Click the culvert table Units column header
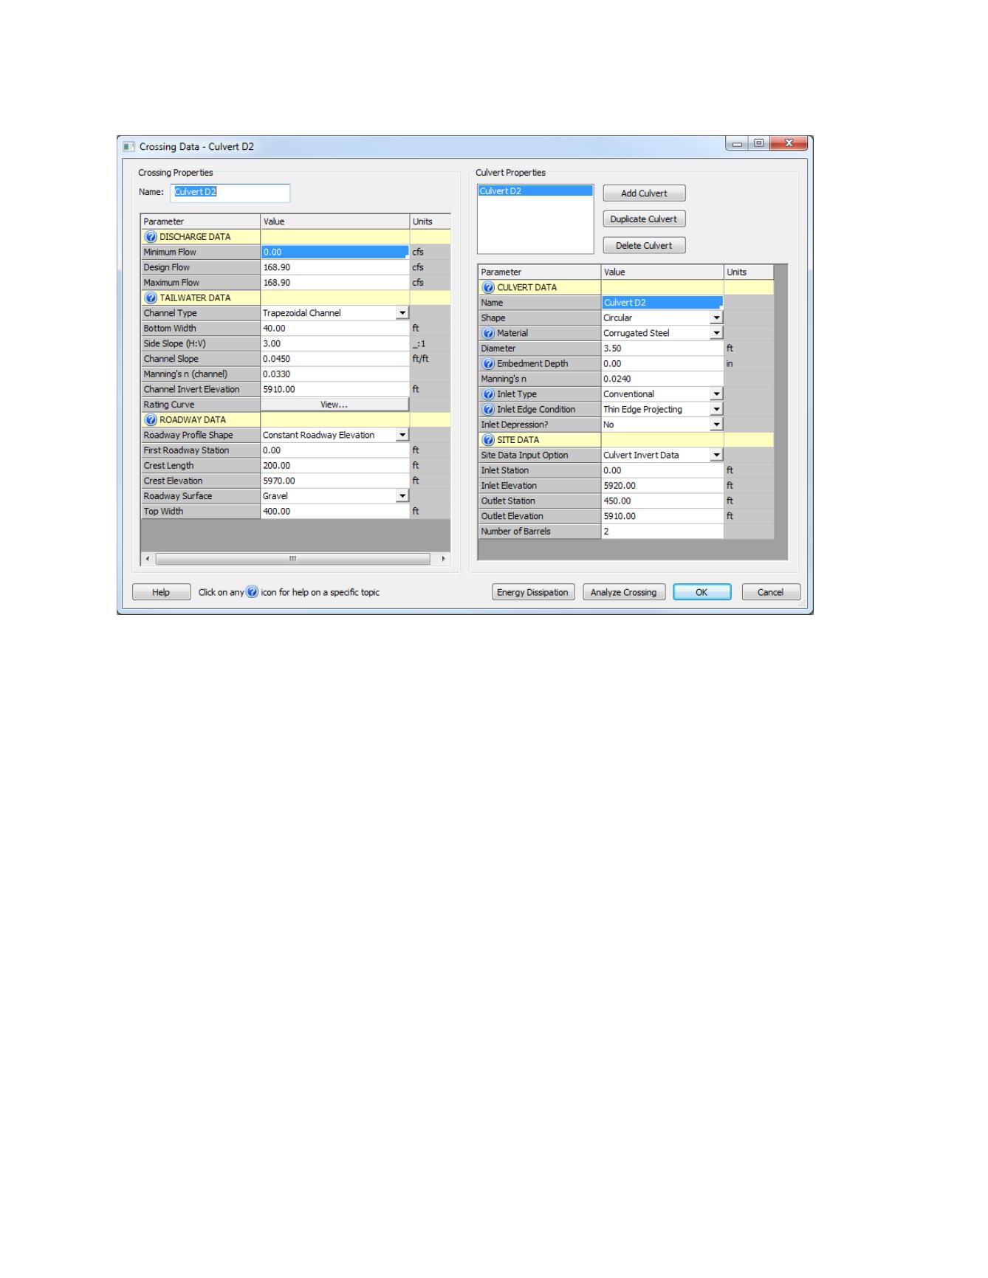This screenshot has height=1278, width=988. pyautogui.click(x=748, y=272)
